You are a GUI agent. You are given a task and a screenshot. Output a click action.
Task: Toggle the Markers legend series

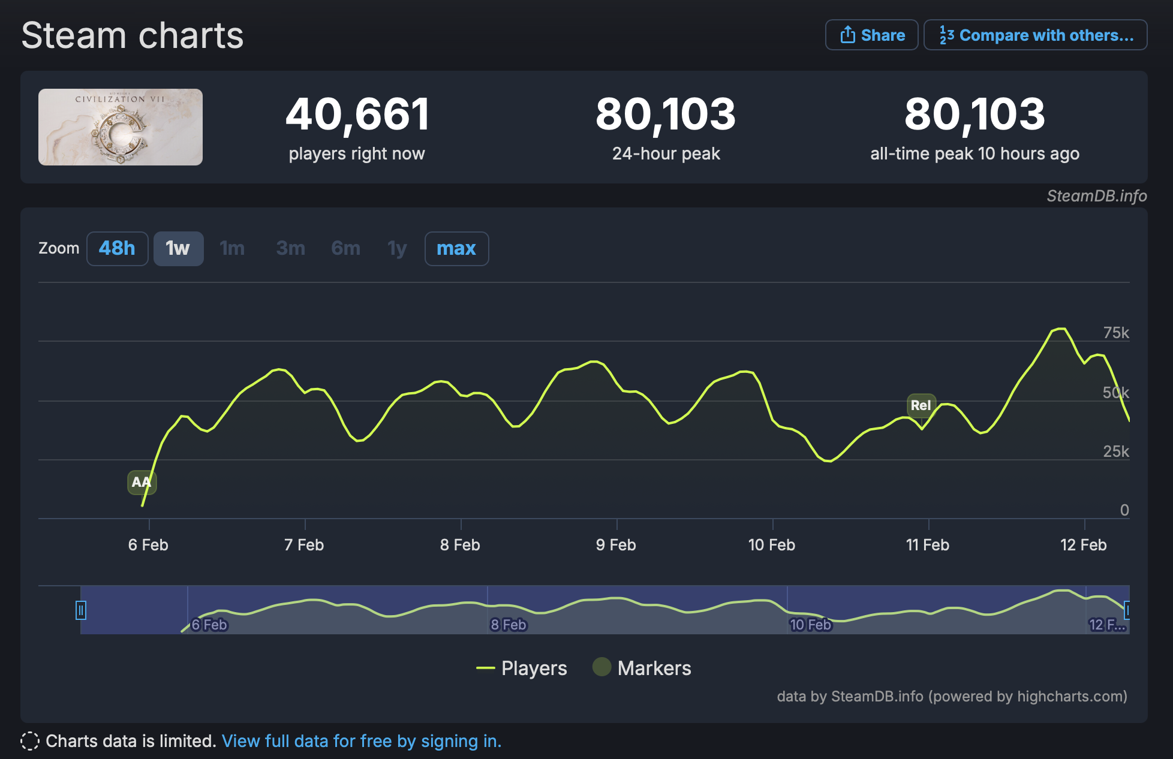642,668
